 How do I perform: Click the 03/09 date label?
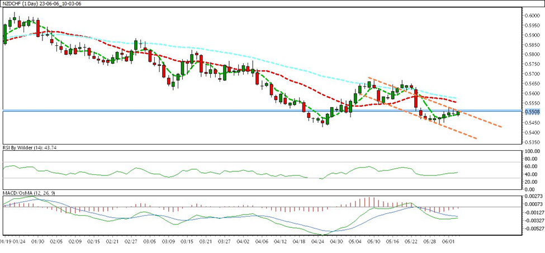[168, 240]
